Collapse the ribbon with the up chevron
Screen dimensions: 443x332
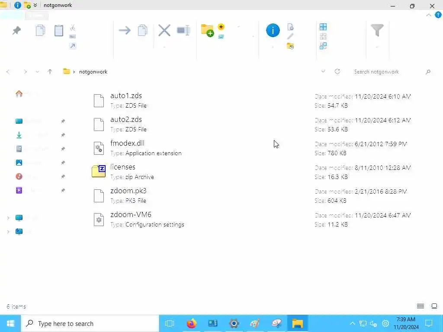click(429, 15)
